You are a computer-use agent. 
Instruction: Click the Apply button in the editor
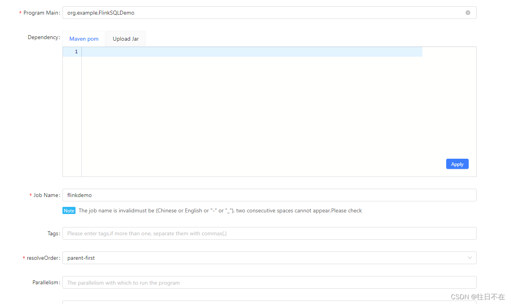(457, 164)
